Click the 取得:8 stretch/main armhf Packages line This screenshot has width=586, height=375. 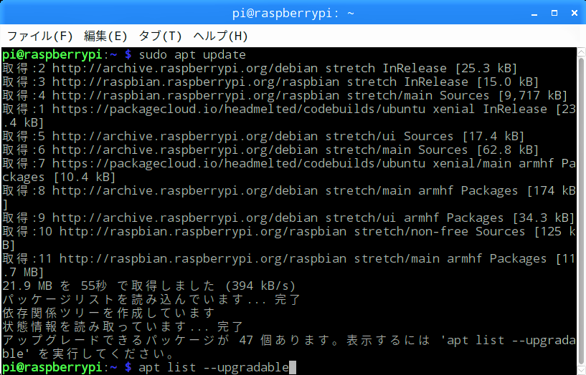point(288,198)
